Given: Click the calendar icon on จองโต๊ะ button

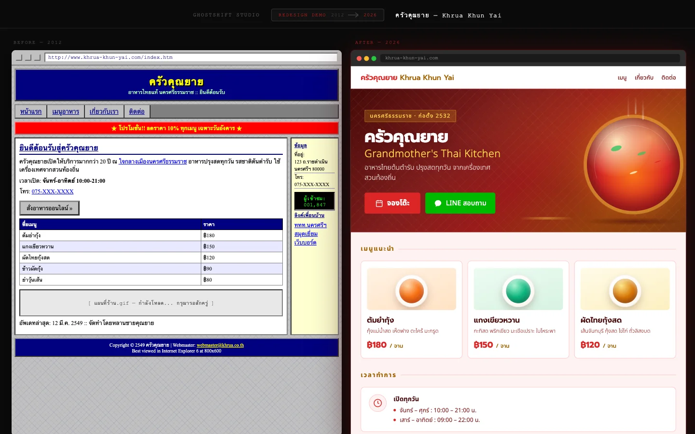Looking at the screenshot, I should pyautogui.click(x=379, y=203).
